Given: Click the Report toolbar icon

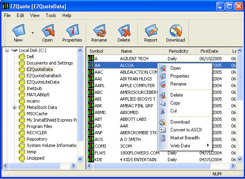Looking at the screenshot, I should coord(151,30).
